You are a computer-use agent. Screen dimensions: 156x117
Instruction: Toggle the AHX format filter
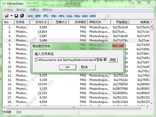(x=30, y=16)
